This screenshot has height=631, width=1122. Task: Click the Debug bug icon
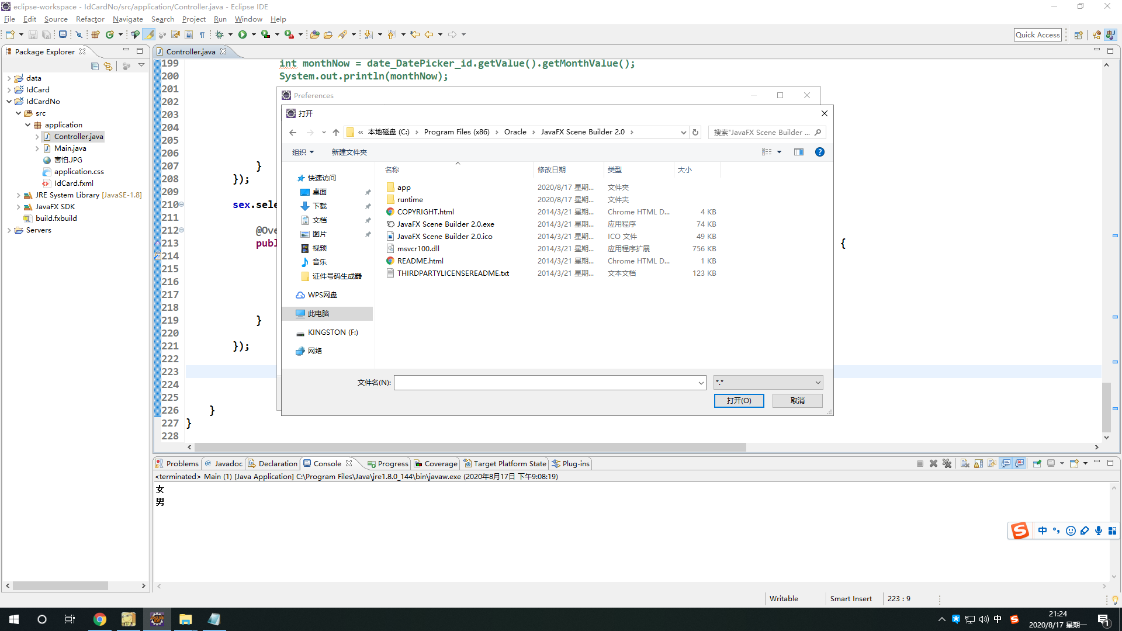pyautogui.click(x=219, y=34)
